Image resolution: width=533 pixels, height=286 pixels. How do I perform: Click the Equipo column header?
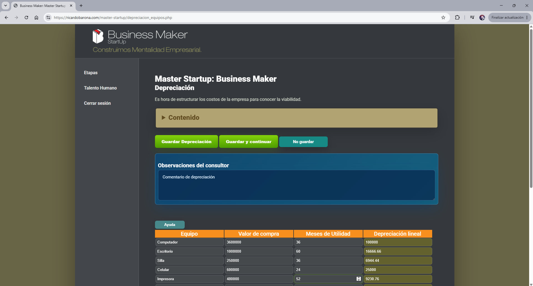coord(189,234)
